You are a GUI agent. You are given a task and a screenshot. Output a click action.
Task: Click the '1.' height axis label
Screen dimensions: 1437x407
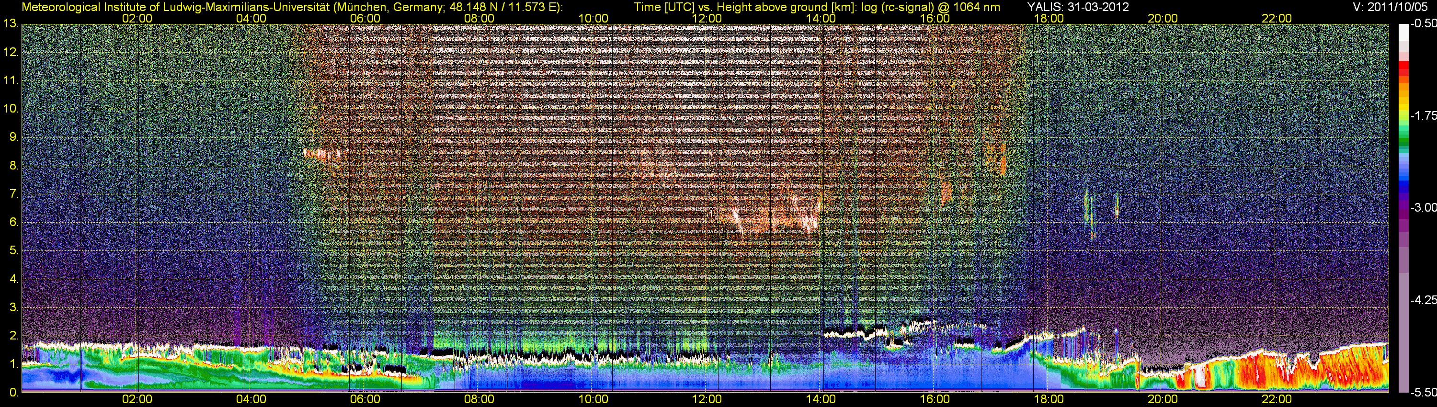pyautogui.click(x=14, y=364)
